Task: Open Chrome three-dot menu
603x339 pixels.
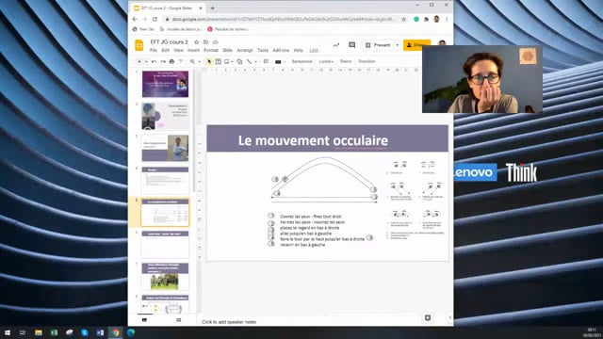Action: (x=447, y=19)
